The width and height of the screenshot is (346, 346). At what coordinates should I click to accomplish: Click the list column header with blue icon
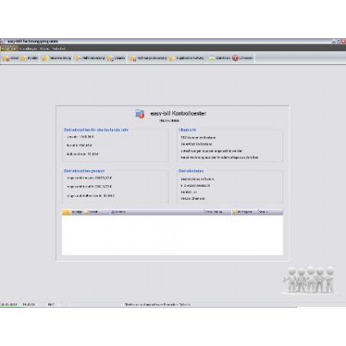pyautogui.click(x=157, y=212)
